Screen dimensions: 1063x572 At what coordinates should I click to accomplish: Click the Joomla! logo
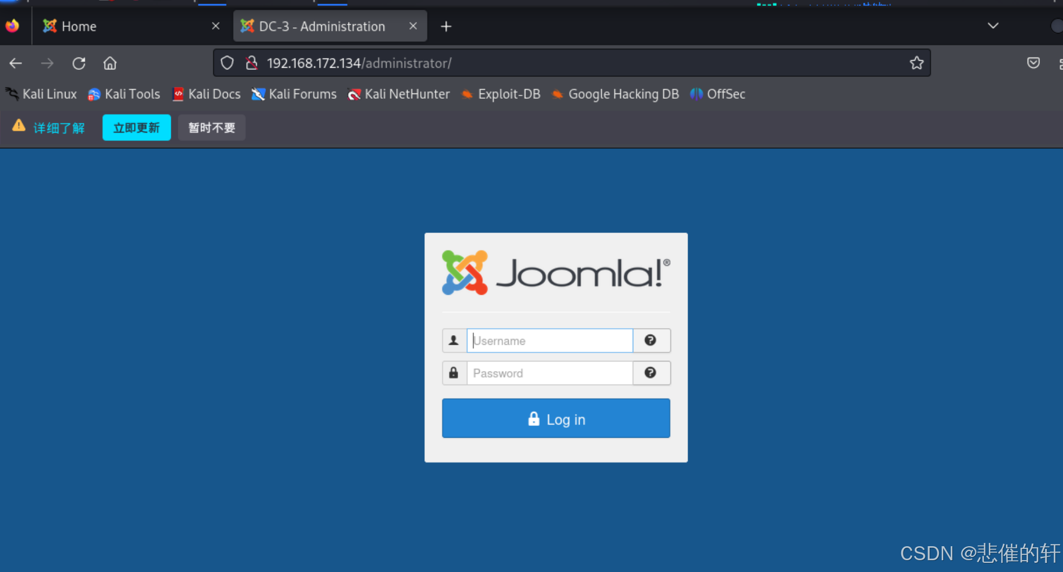tap(556, 273)
